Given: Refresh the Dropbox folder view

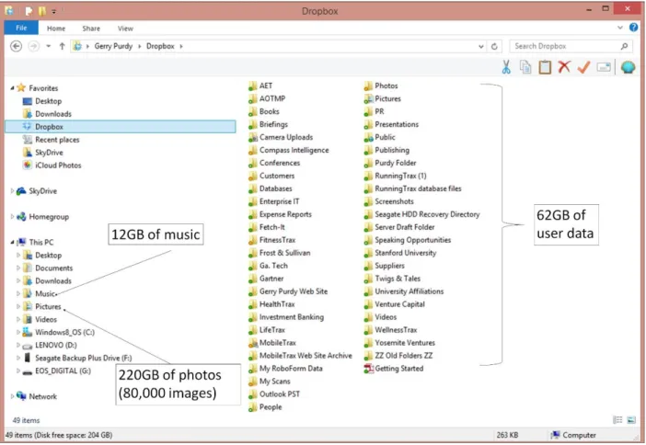Looking at the screenshot, I should pos(494,46).
